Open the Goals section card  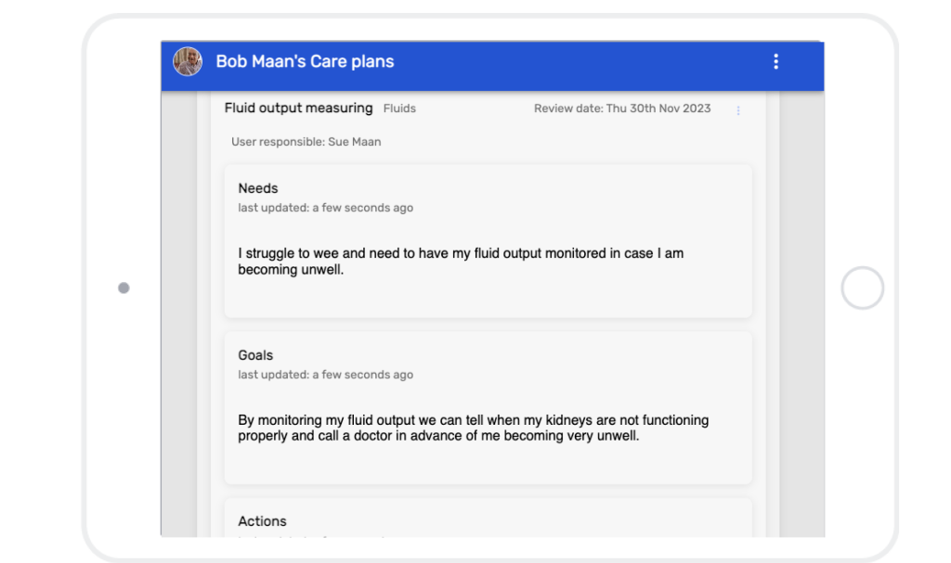[x=487, y=406]
